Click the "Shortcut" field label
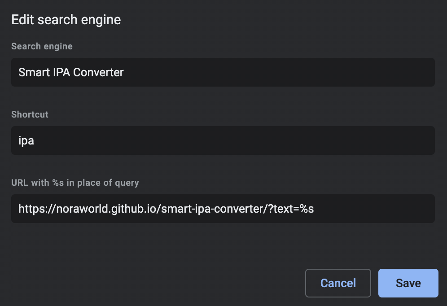The width and height of the screenshot is (447, 306). coord(30,114)
